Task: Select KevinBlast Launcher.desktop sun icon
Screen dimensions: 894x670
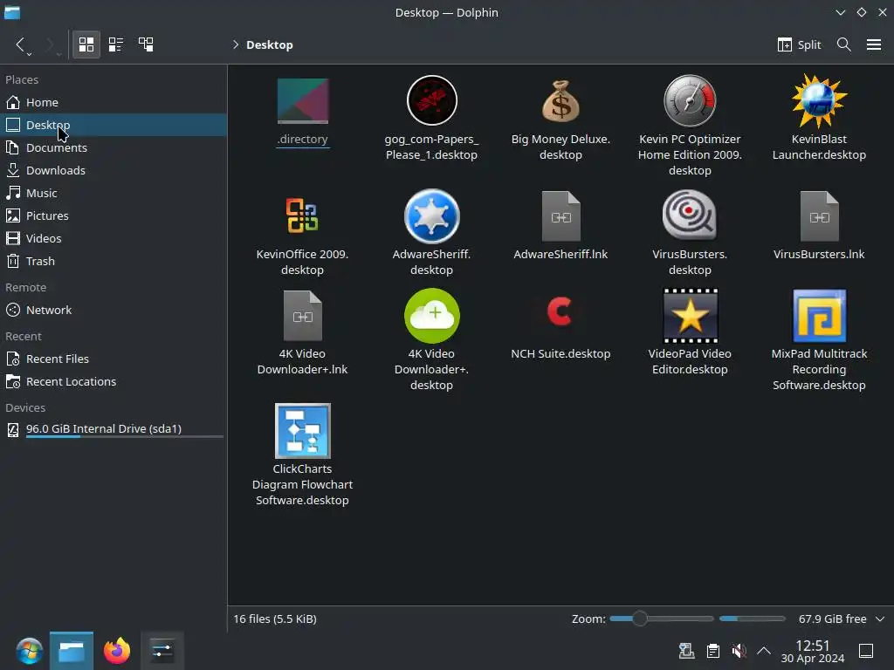Action: (x=819, y=100)
